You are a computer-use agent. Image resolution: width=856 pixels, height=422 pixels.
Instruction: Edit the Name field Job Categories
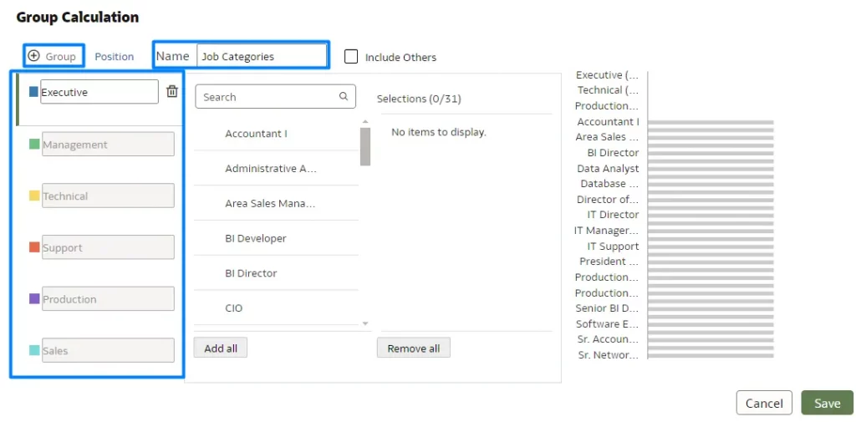(x=261, y=57)
